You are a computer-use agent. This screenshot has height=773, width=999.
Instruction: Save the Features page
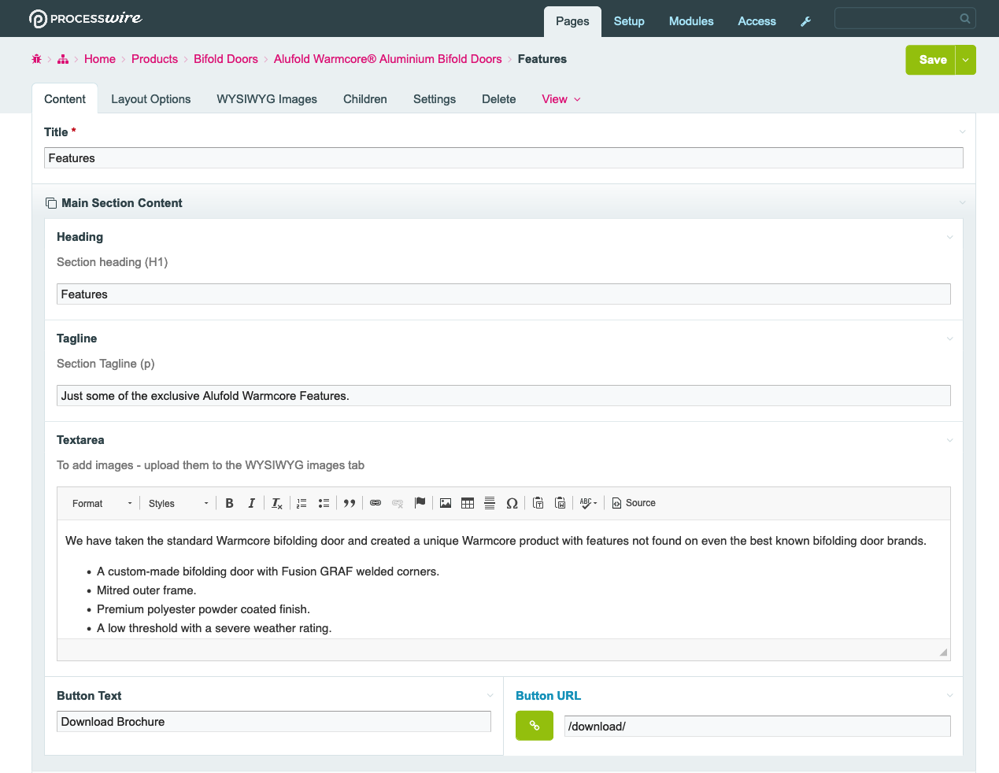click(x=932, y=59)
